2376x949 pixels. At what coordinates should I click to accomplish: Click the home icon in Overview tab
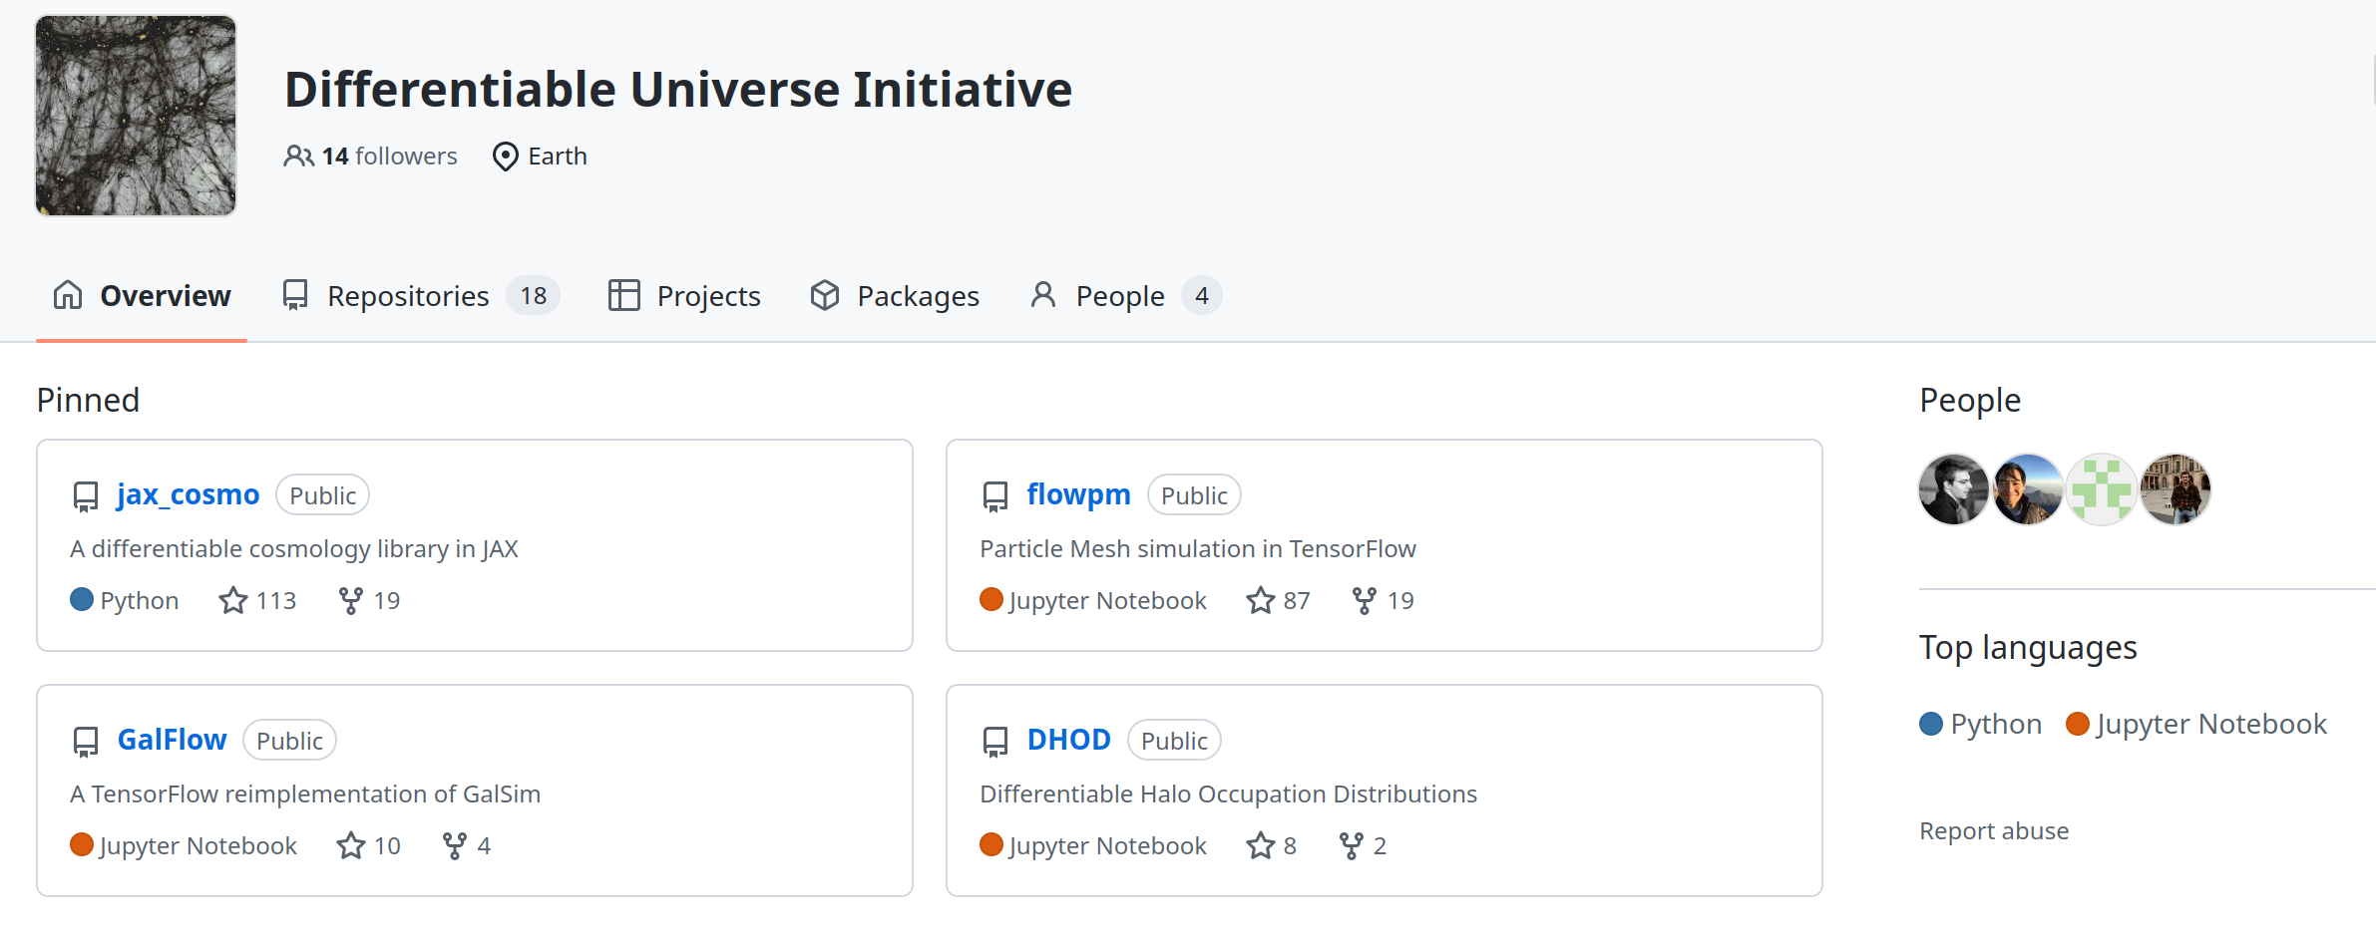(x=68, y=295)
